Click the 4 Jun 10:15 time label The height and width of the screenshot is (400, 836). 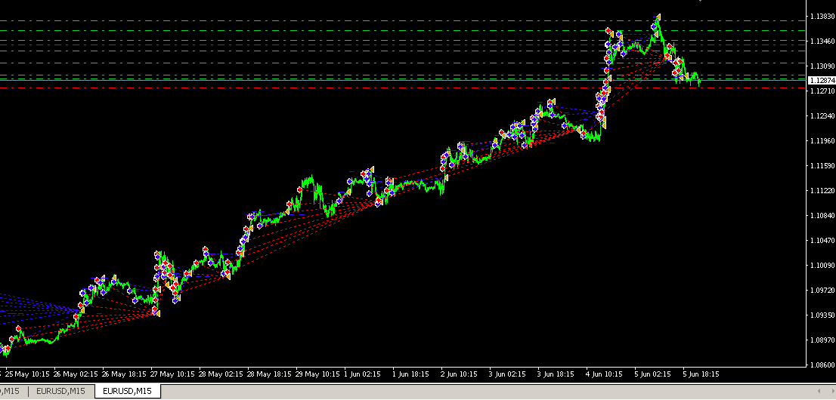click(605, 374)
